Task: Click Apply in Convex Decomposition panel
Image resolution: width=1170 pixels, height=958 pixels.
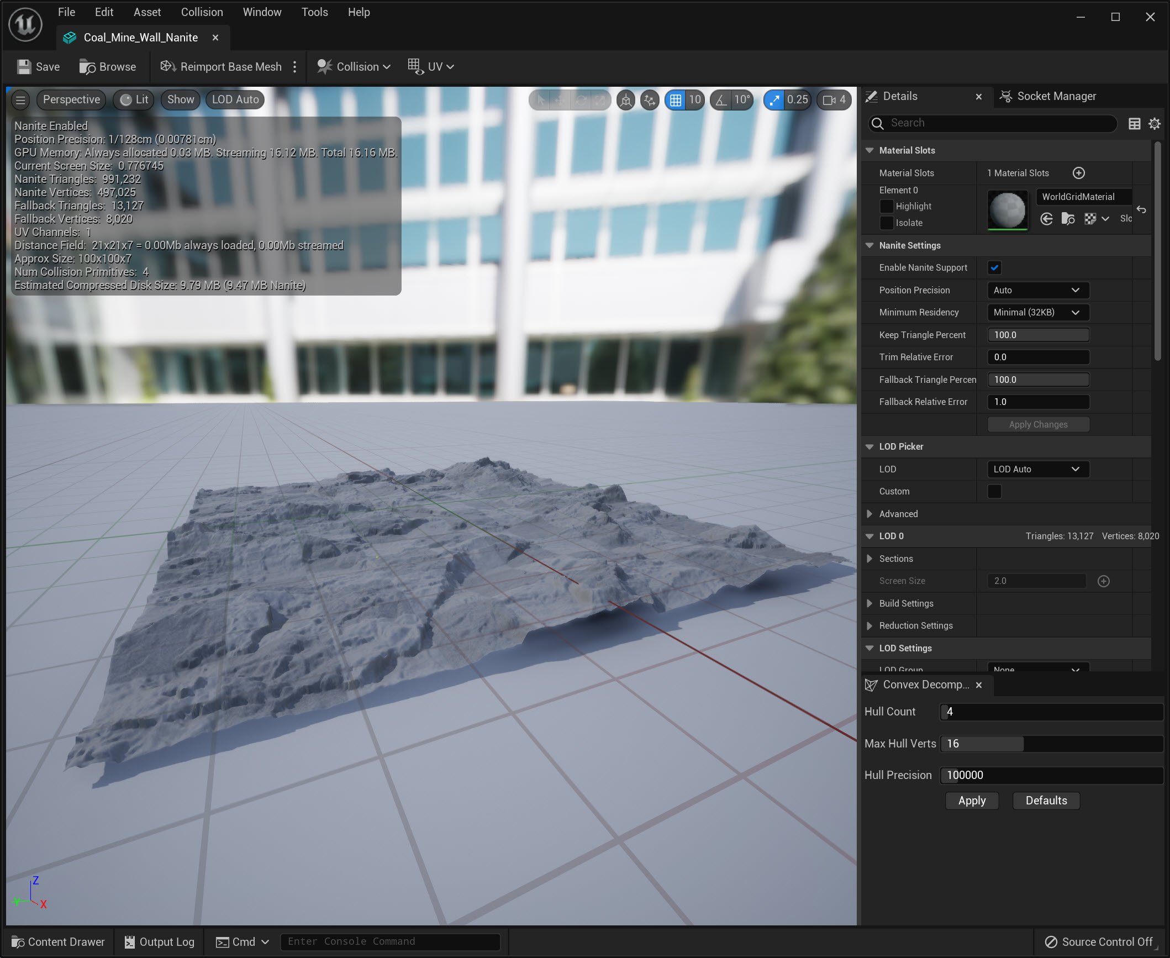Action: (x=971, y=801)
